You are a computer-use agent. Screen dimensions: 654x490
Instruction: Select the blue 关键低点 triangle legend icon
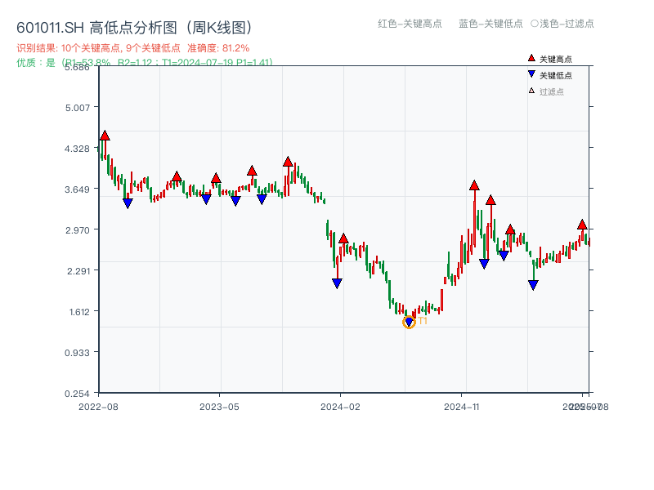[531, 73]
